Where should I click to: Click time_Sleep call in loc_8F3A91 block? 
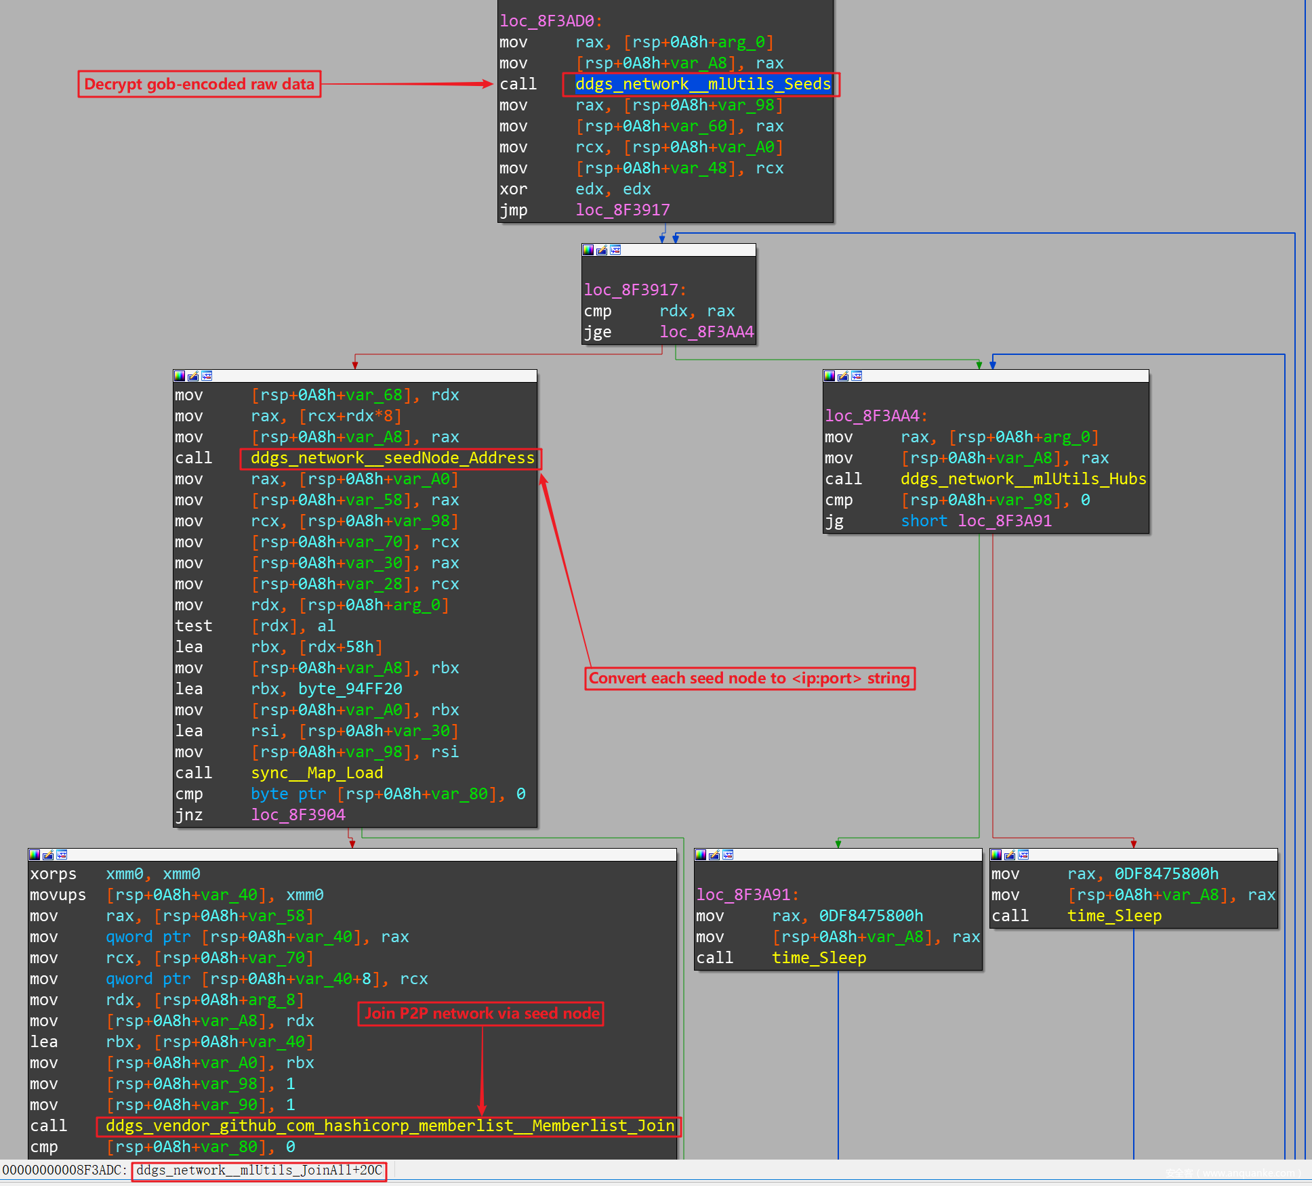tap(819, 958)
